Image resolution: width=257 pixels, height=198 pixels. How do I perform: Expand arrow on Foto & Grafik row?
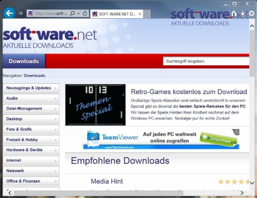pos(56,129)
